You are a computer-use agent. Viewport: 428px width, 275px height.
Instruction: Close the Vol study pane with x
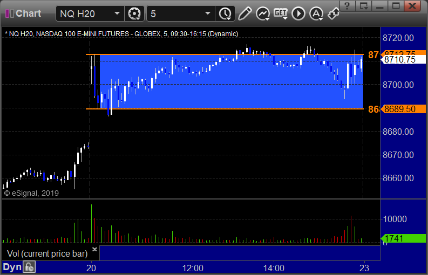pos(94,249)
